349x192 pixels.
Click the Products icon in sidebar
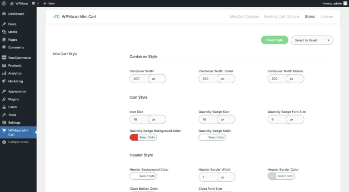(4, 65)
